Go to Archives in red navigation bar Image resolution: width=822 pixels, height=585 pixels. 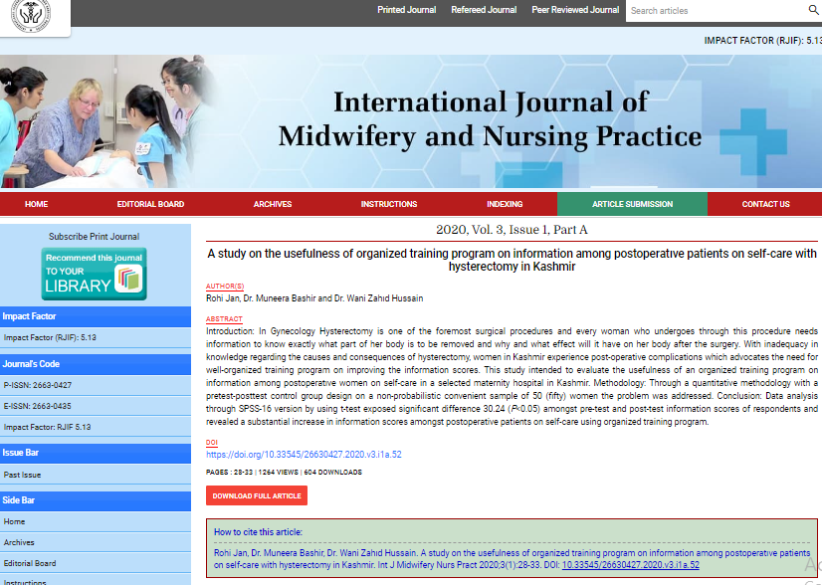coord(273,204)
